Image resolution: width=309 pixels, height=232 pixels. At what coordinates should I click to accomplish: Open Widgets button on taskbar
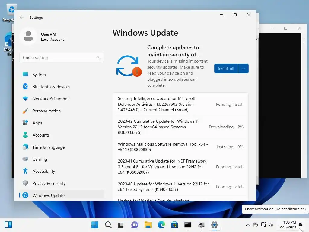tap(8, 225)
